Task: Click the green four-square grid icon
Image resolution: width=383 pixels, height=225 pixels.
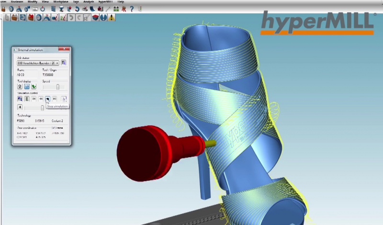Action: click(116, 9)
